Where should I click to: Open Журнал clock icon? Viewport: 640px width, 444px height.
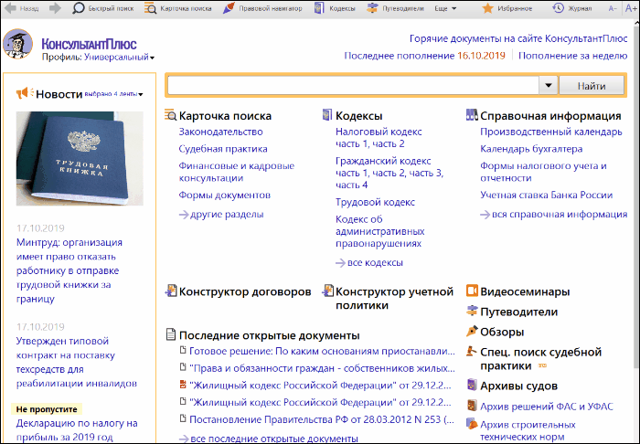click(x=558, y=8)
